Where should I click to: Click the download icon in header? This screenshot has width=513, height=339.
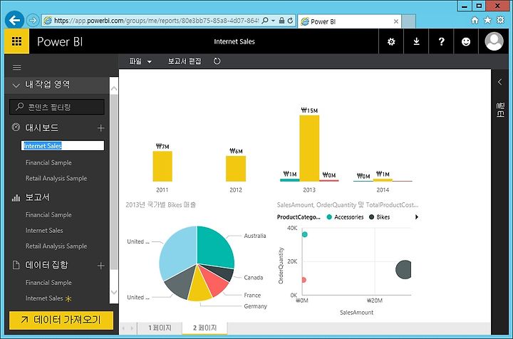pos(416,41)
